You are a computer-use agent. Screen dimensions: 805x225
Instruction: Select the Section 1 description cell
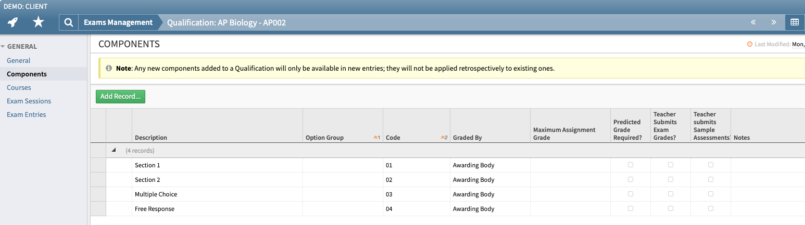(217, 165)
